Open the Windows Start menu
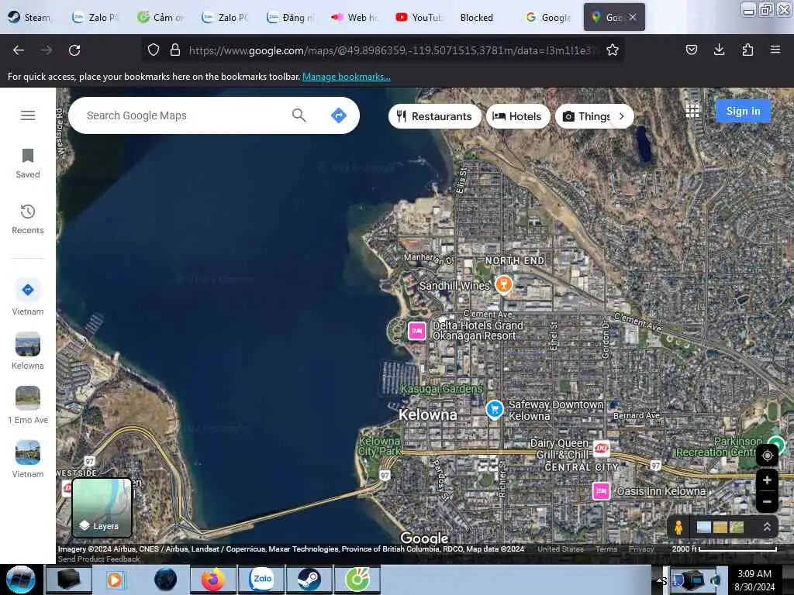 coord(20,580)
